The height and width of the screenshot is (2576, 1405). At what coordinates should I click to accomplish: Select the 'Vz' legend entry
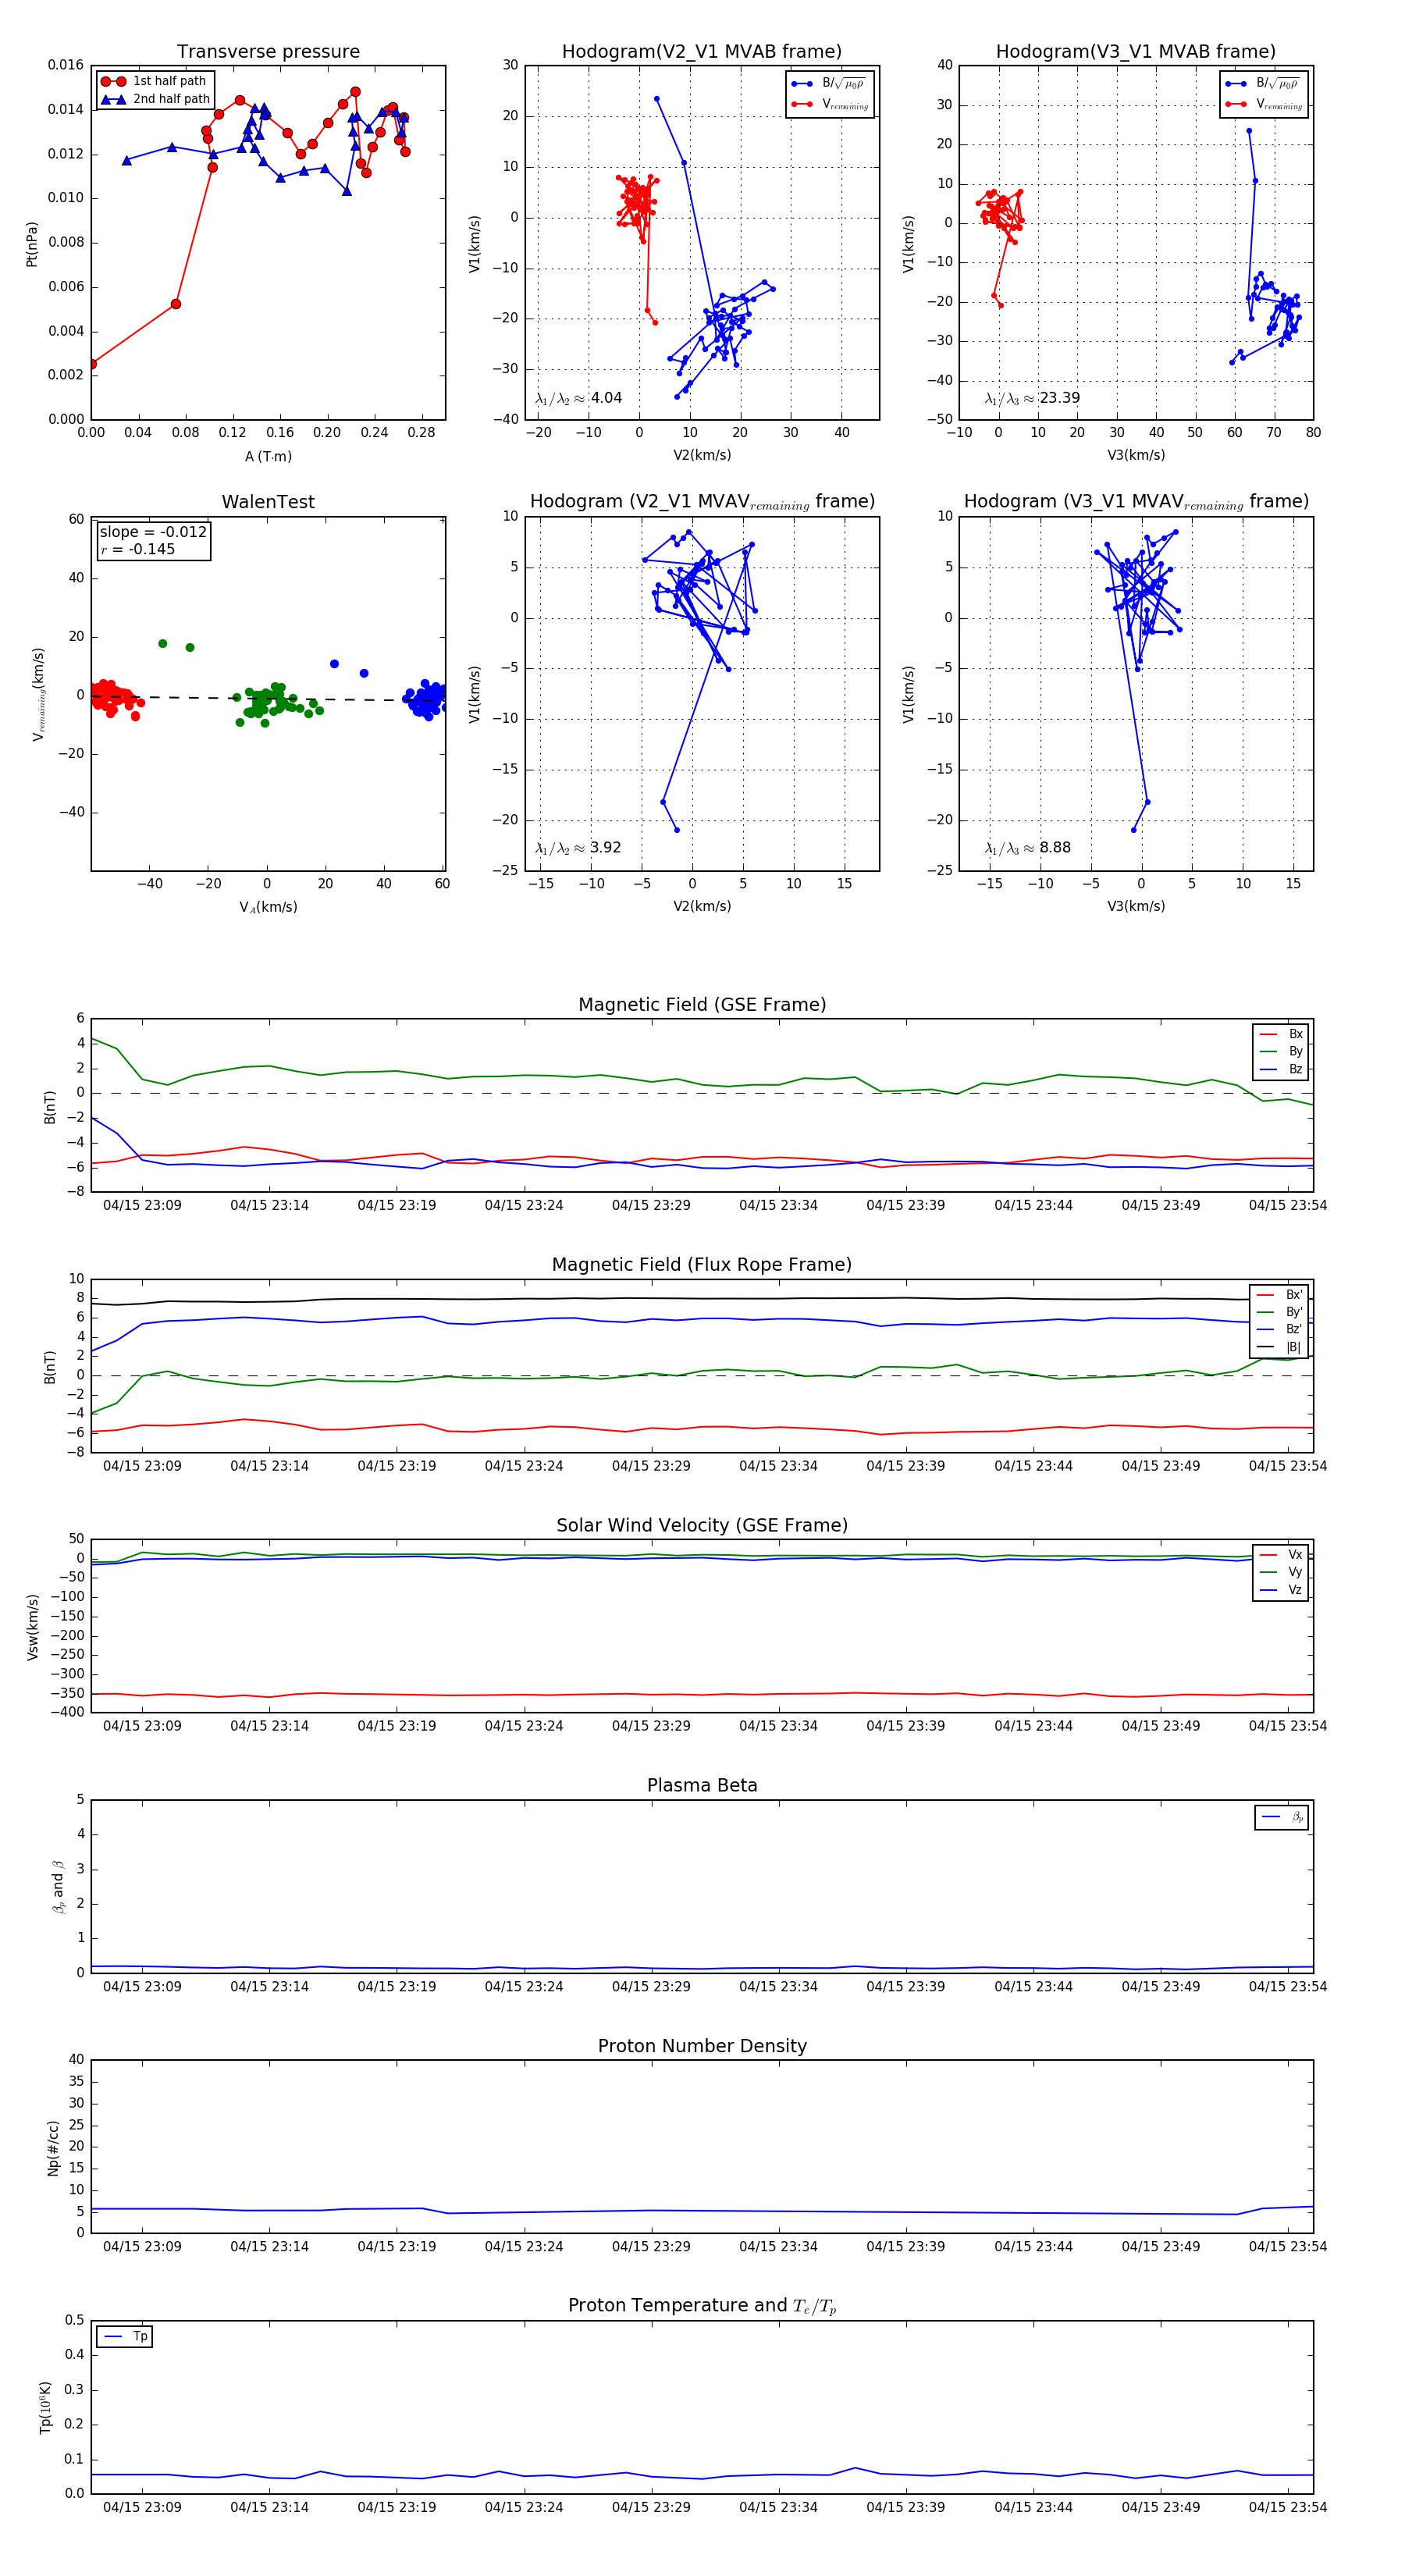[1281, 1590]
